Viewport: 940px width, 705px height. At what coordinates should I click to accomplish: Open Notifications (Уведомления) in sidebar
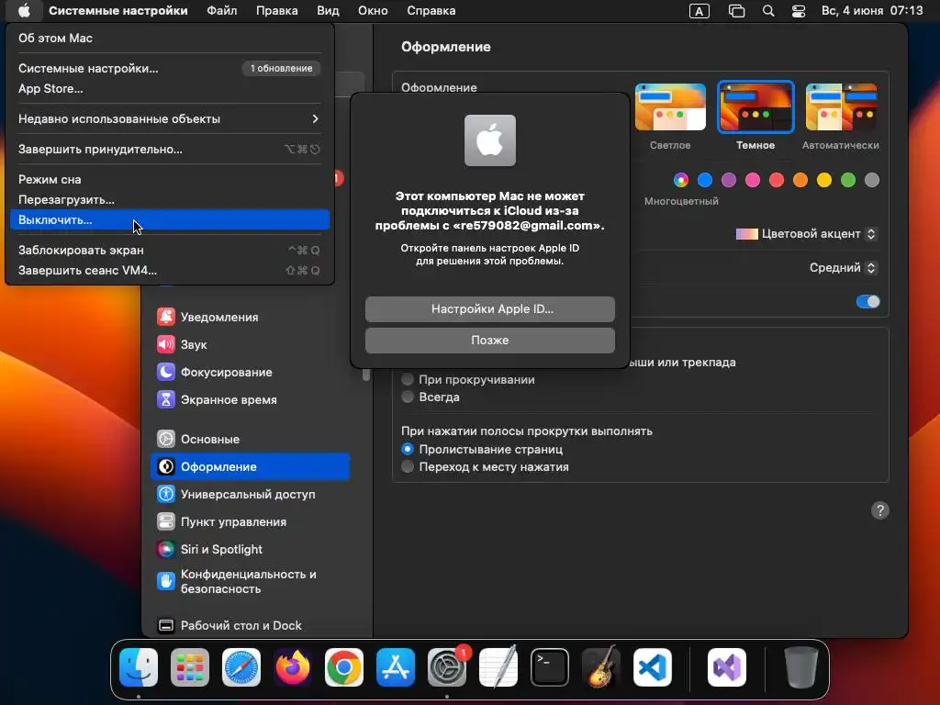(x=250, y=317)
